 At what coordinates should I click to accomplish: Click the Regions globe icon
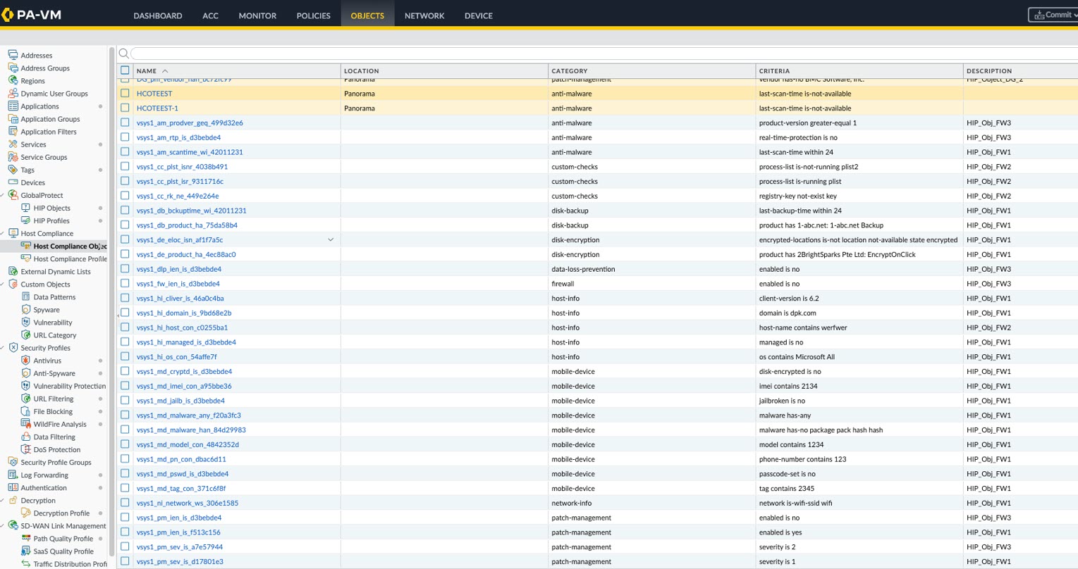[x=13, y=81]
